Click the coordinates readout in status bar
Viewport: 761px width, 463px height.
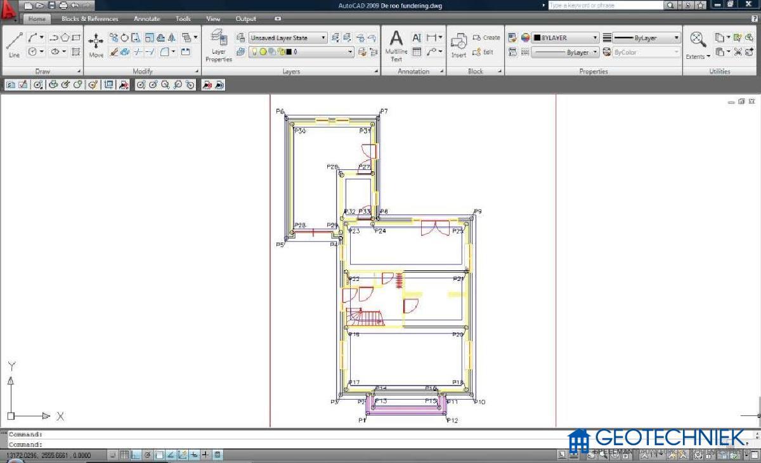[x=49, y=455]
